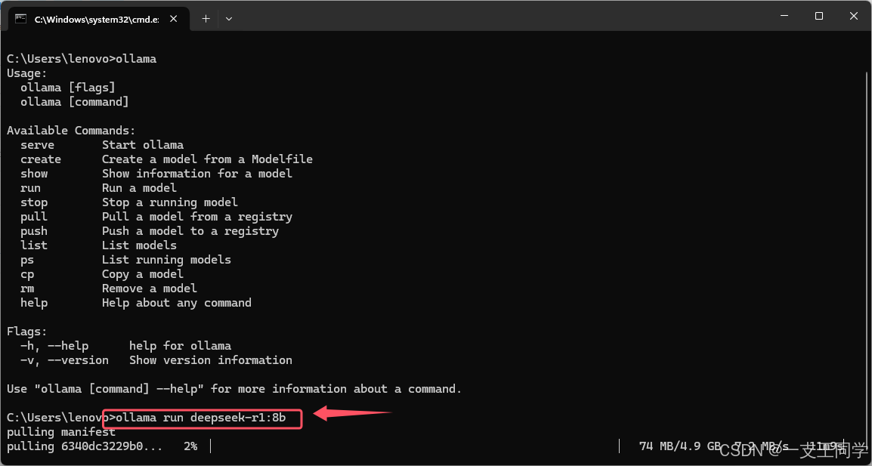This screenshot has height=466, width=872.
Task: Click the '2%' download percentage
Action: click(190, 446)
